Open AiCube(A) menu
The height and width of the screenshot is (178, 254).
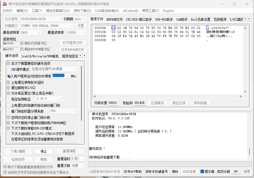[x=131, y=11]
